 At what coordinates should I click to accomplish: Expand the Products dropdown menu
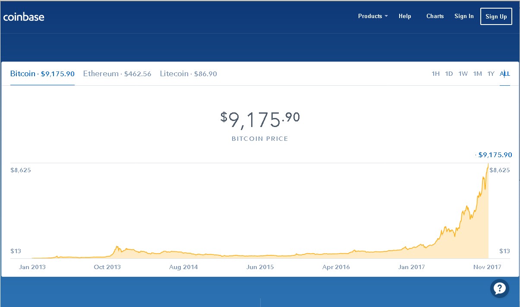[x=373, y=16]
